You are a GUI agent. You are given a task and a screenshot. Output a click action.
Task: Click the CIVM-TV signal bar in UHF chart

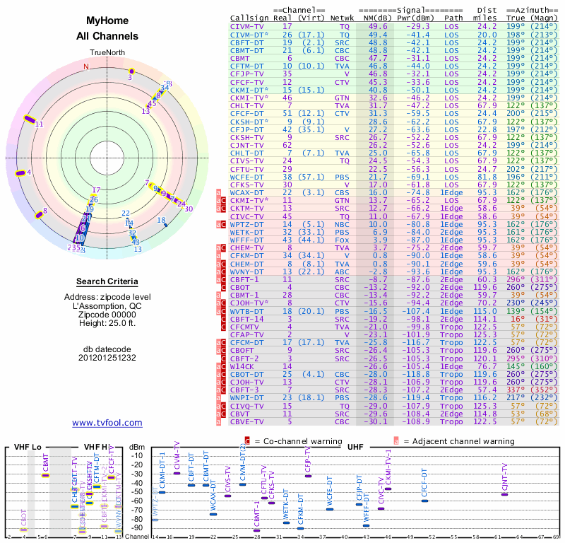(177, 473)
